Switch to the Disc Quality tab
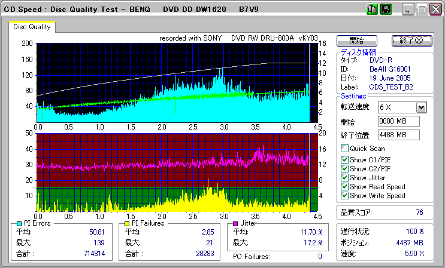Image resolution: width=445 pixels, height=268 pixels. 32,27
